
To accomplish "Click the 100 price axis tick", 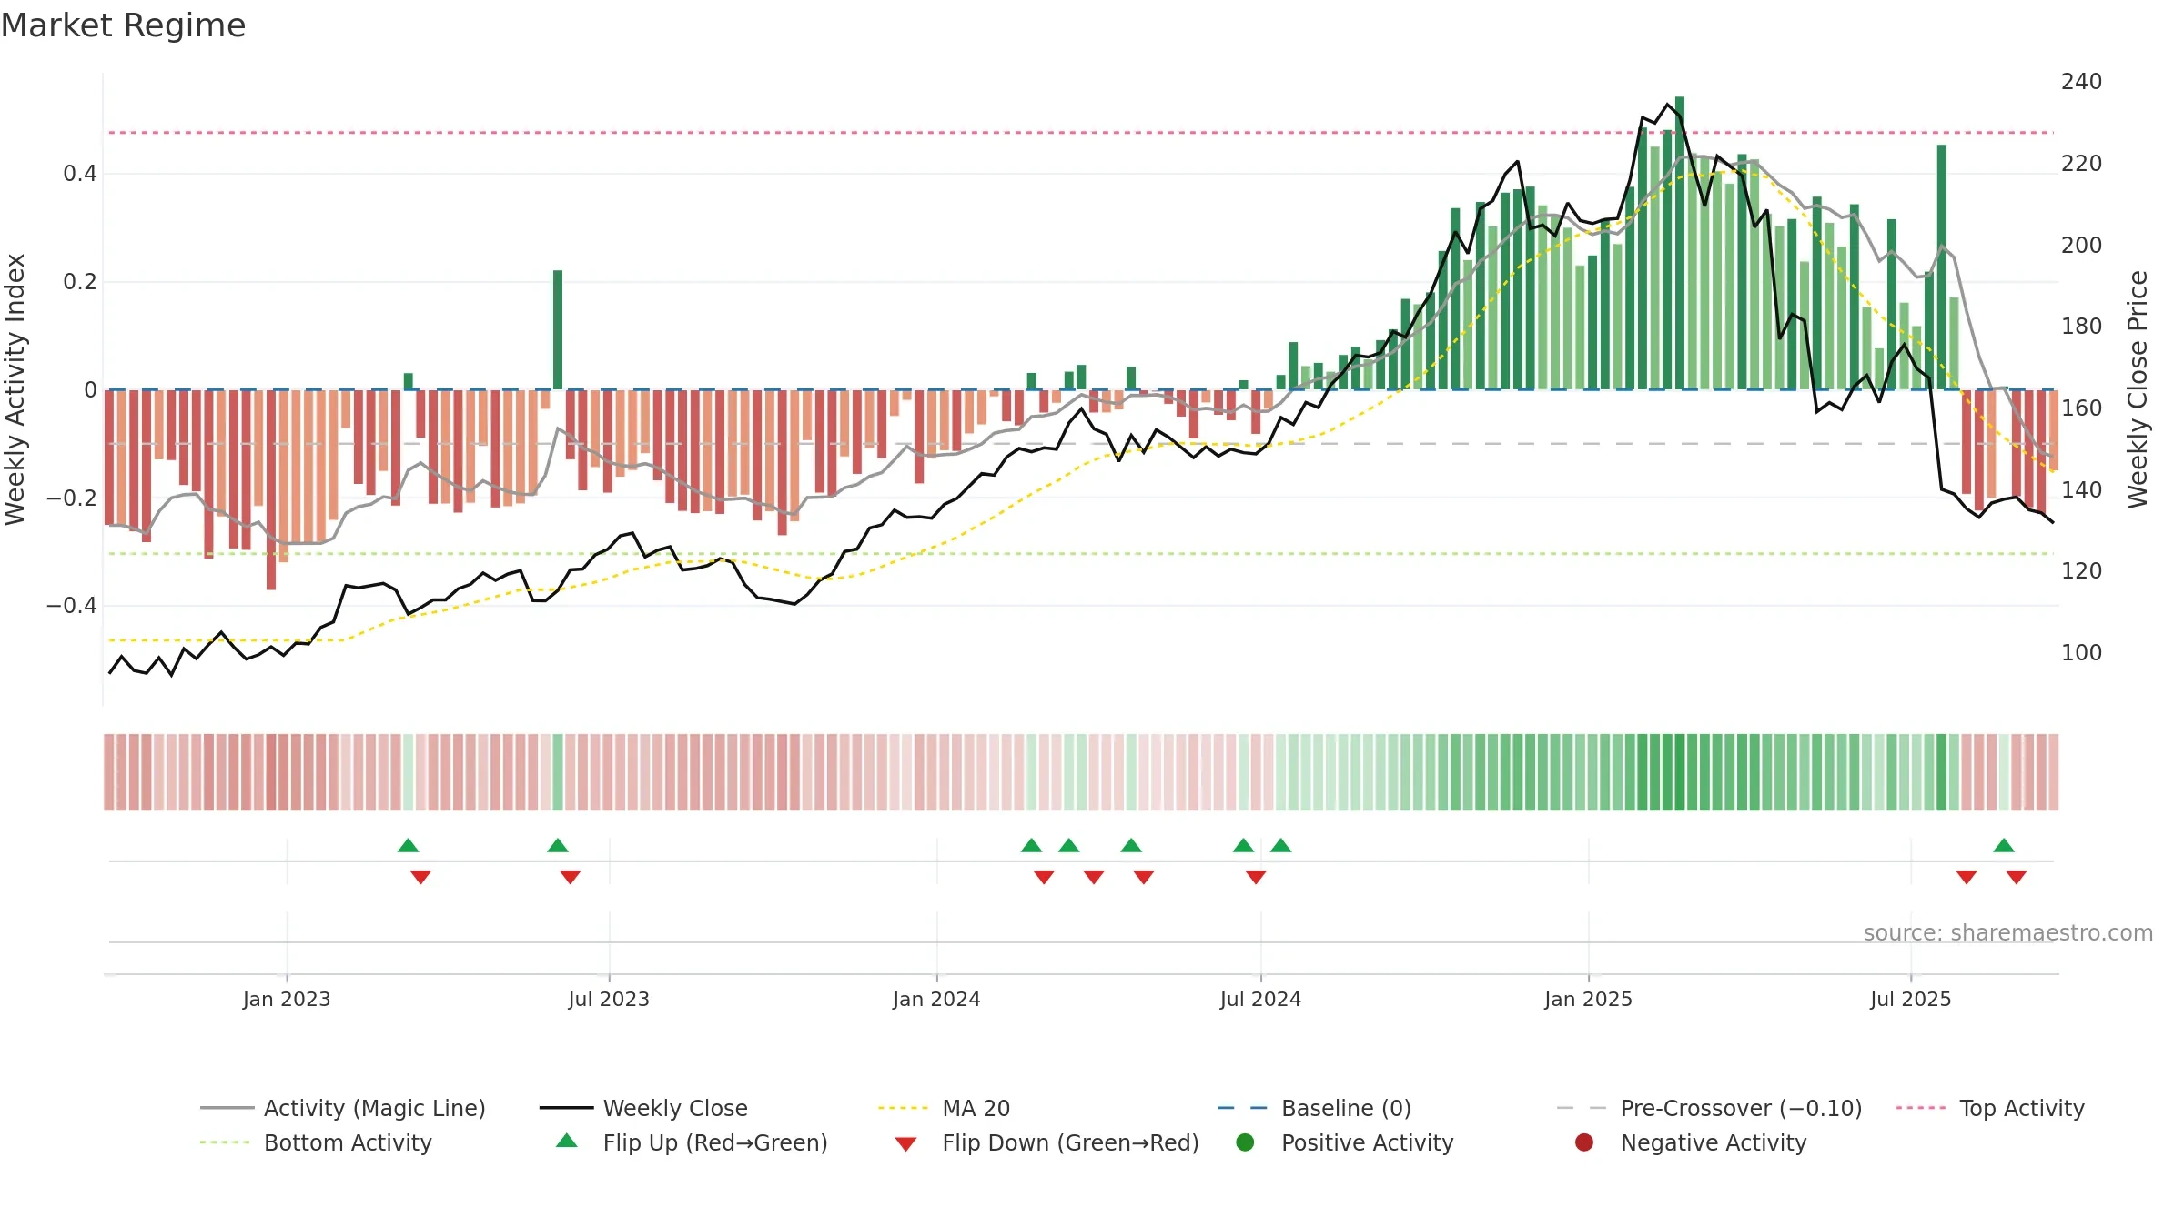I will pos(2081,652).
